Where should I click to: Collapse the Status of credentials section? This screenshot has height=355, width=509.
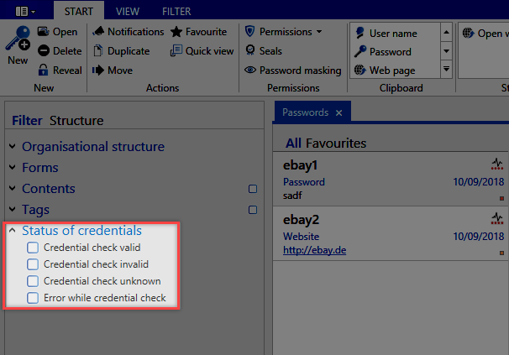click(13, 231)
